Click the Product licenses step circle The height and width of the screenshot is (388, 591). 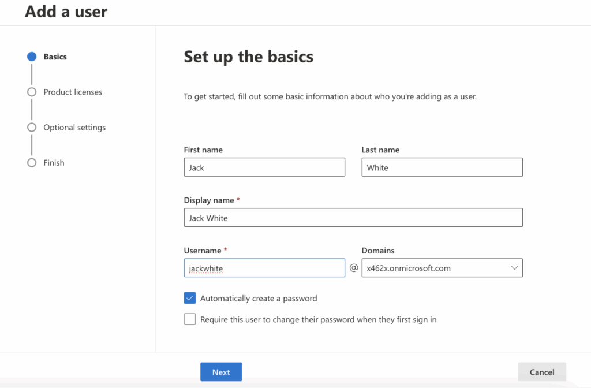(32, 92)
